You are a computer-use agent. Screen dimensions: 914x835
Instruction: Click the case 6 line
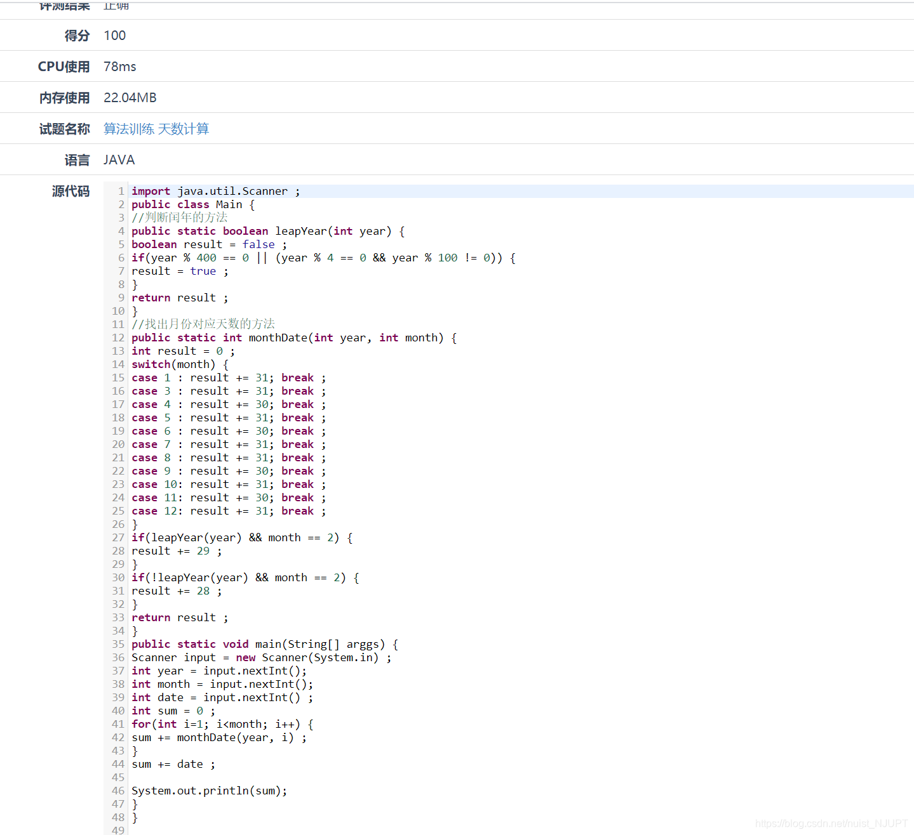(x=229, y=431)
